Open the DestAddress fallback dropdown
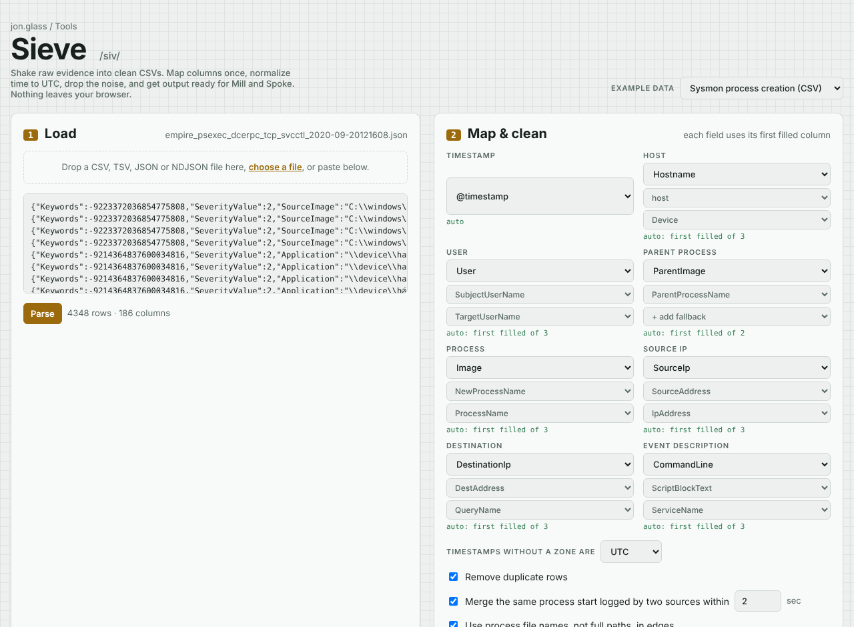 click(540, 488)
